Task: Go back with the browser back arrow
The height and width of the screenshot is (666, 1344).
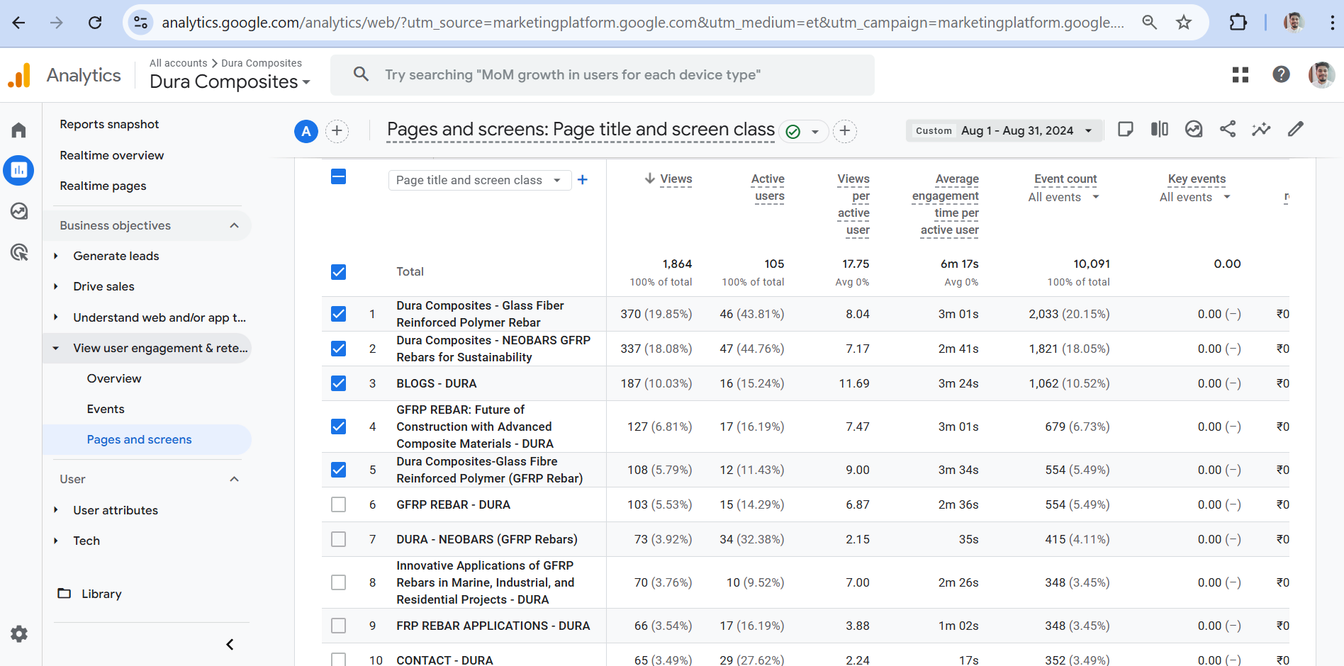Action: pos(19,23)
